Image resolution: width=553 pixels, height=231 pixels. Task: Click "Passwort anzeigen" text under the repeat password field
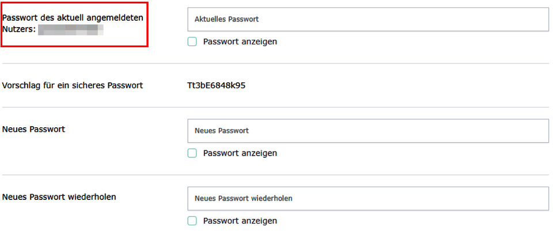(240, 221)
